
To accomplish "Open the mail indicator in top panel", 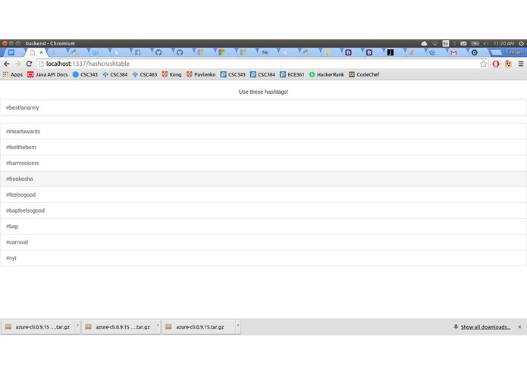I will [x=463, y=43].
